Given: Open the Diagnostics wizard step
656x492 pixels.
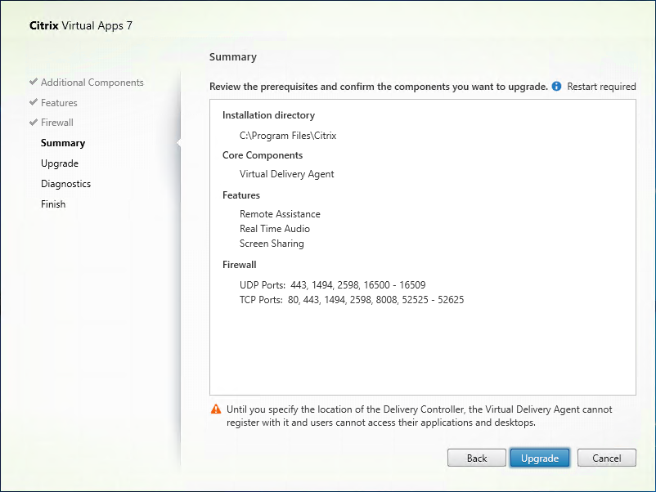Looking at the screenshot, I should (x=65, y=184).
